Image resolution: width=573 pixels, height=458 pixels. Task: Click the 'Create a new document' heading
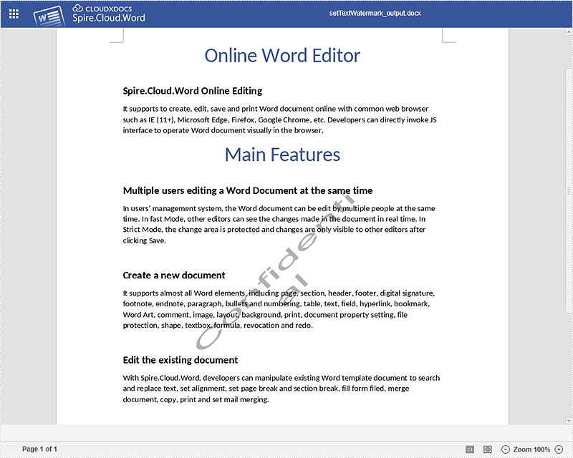click(x=174, y=276)
